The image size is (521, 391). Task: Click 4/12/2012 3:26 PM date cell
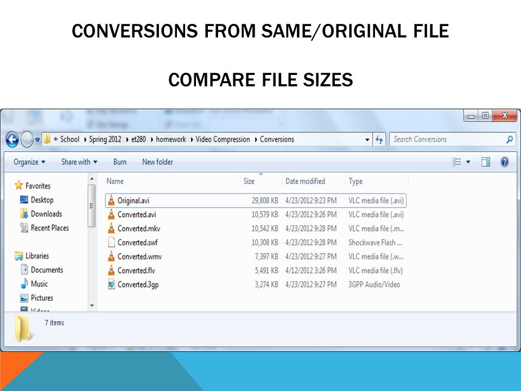coord(311,270)
